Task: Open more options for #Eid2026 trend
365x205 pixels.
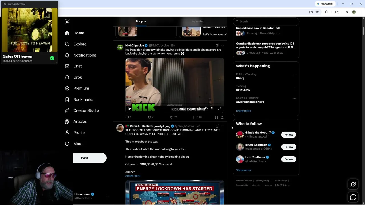Action: [x=294, y=87]
